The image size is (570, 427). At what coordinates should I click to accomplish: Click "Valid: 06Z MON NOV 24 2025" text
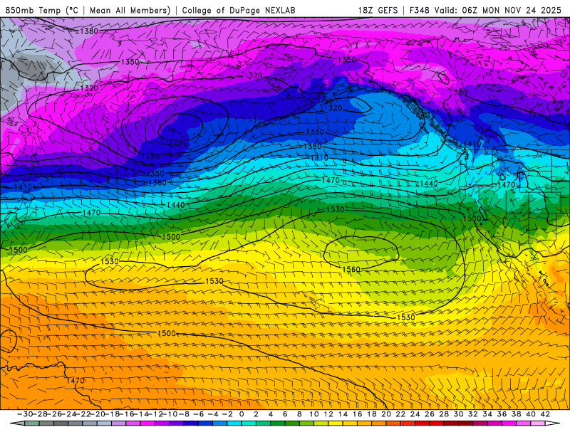pyautogui.click(x=499, y=10)
